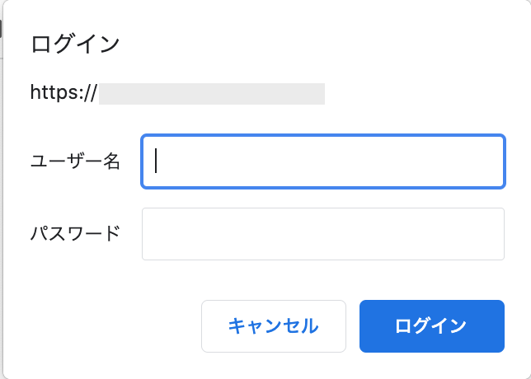The height and width of the screenshot is (379, 531).
Task: Cancel the dialog with キャンセル button
Action: tap(273, 326)
